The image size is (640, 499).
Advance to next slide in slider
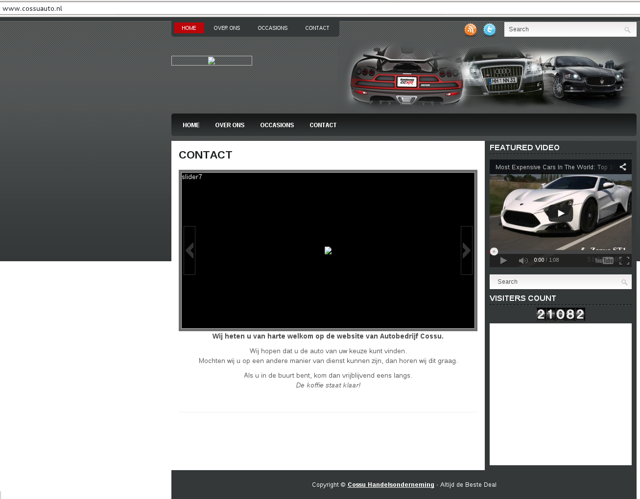click(466, 250)
